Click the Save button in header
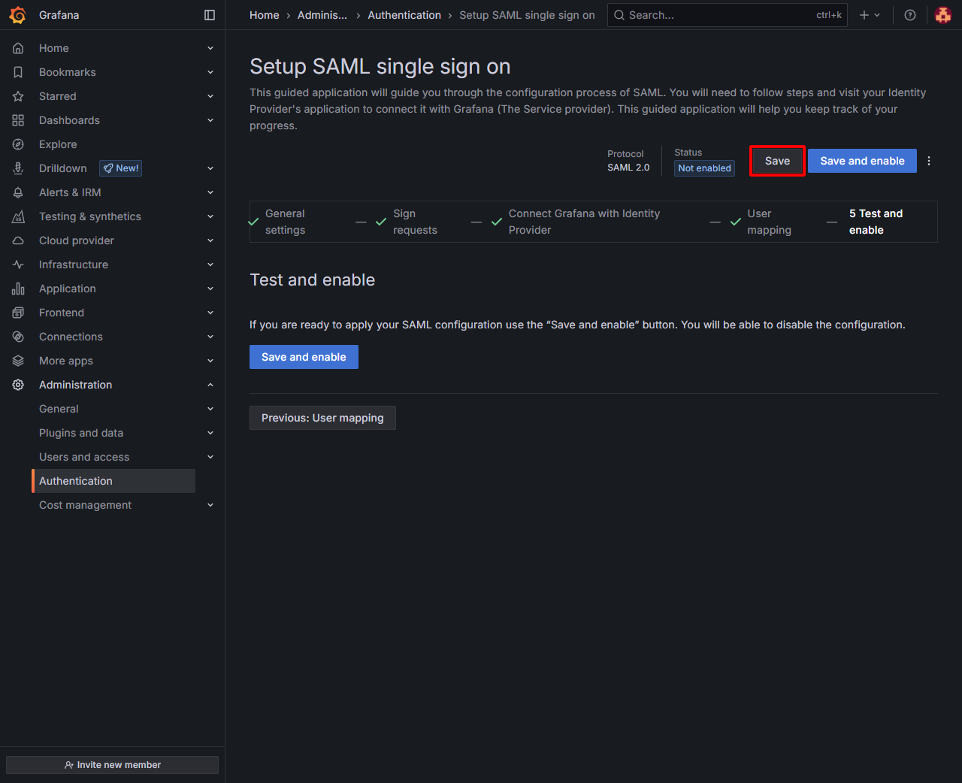Image resolution: width=962 pixels, height=783 pixels. click(x=777, y=161)
